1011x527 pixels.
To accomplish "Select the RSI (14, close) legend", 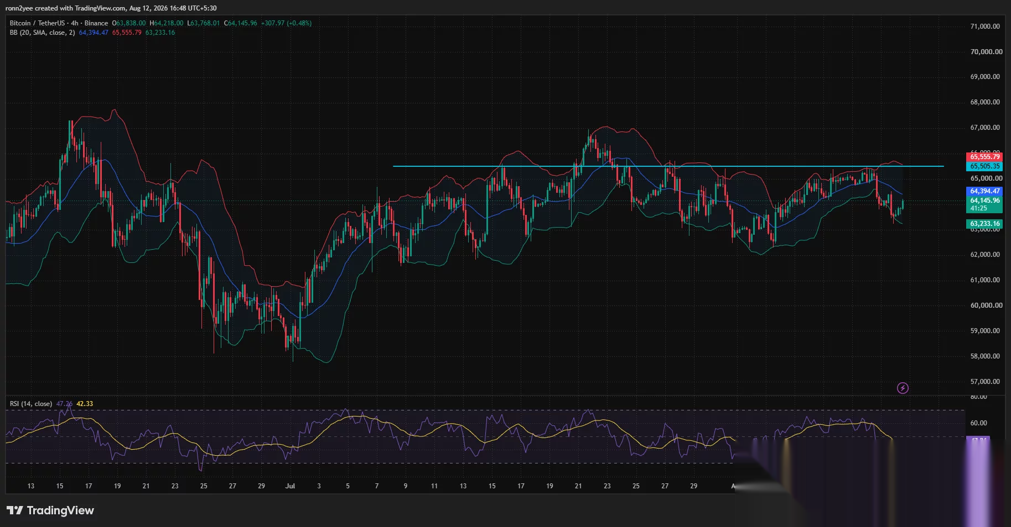I will 31,404.
